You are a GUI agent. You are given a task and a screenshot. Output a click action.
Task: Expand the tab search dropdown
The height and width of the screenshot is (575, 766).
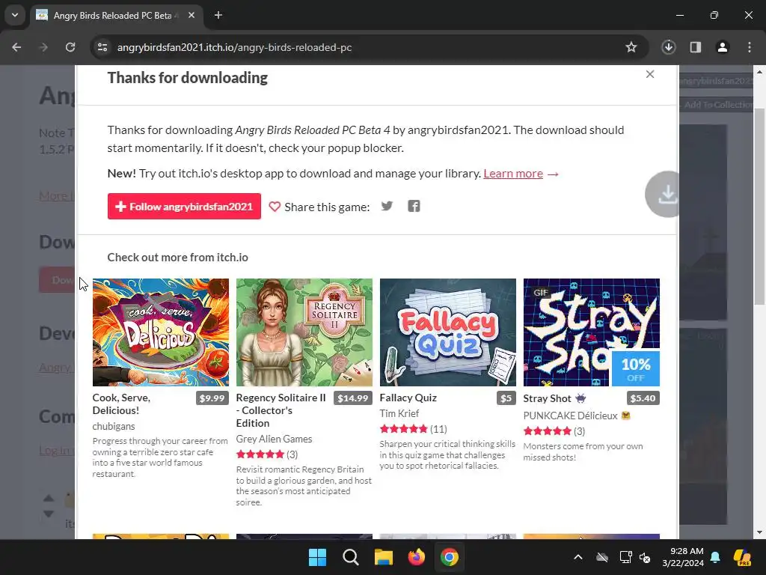pyautogui.click(x=15, y=15)
